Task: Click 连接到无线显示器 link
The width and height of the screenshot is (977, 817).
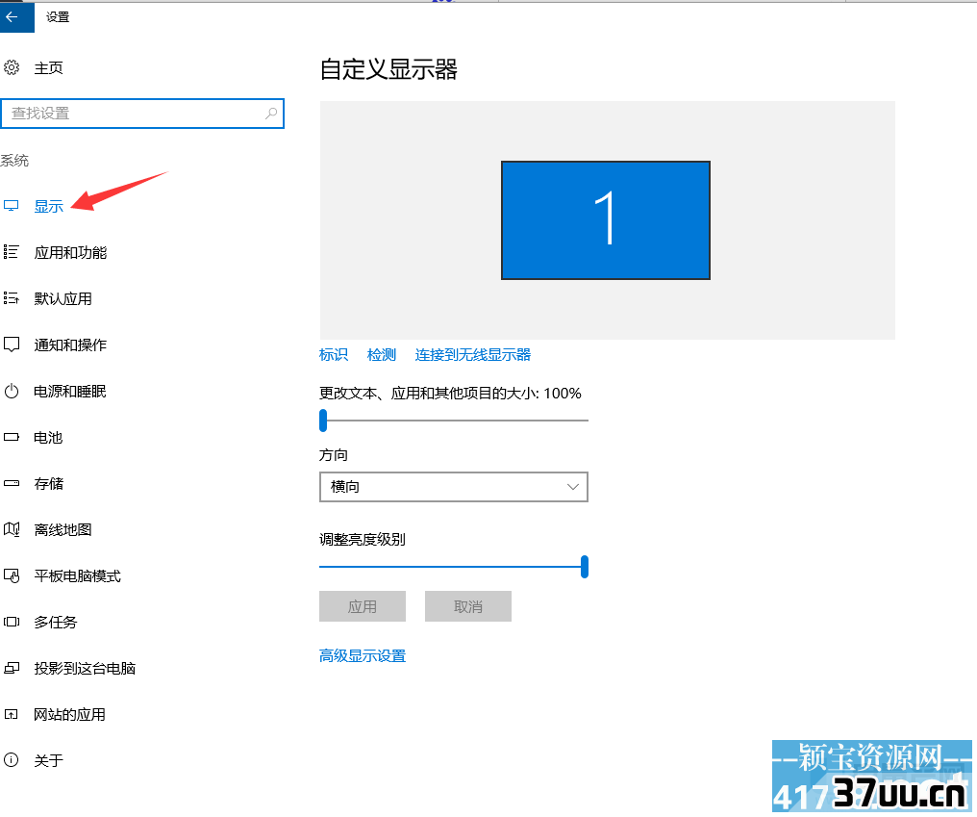Action: [x=473, y=355]
